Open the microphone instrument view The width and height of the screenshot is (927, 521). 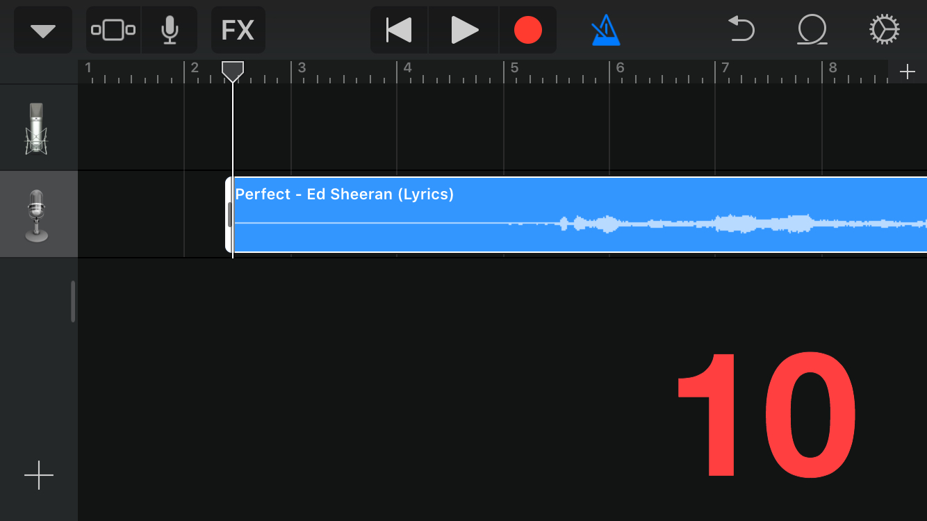coord(170,31)
